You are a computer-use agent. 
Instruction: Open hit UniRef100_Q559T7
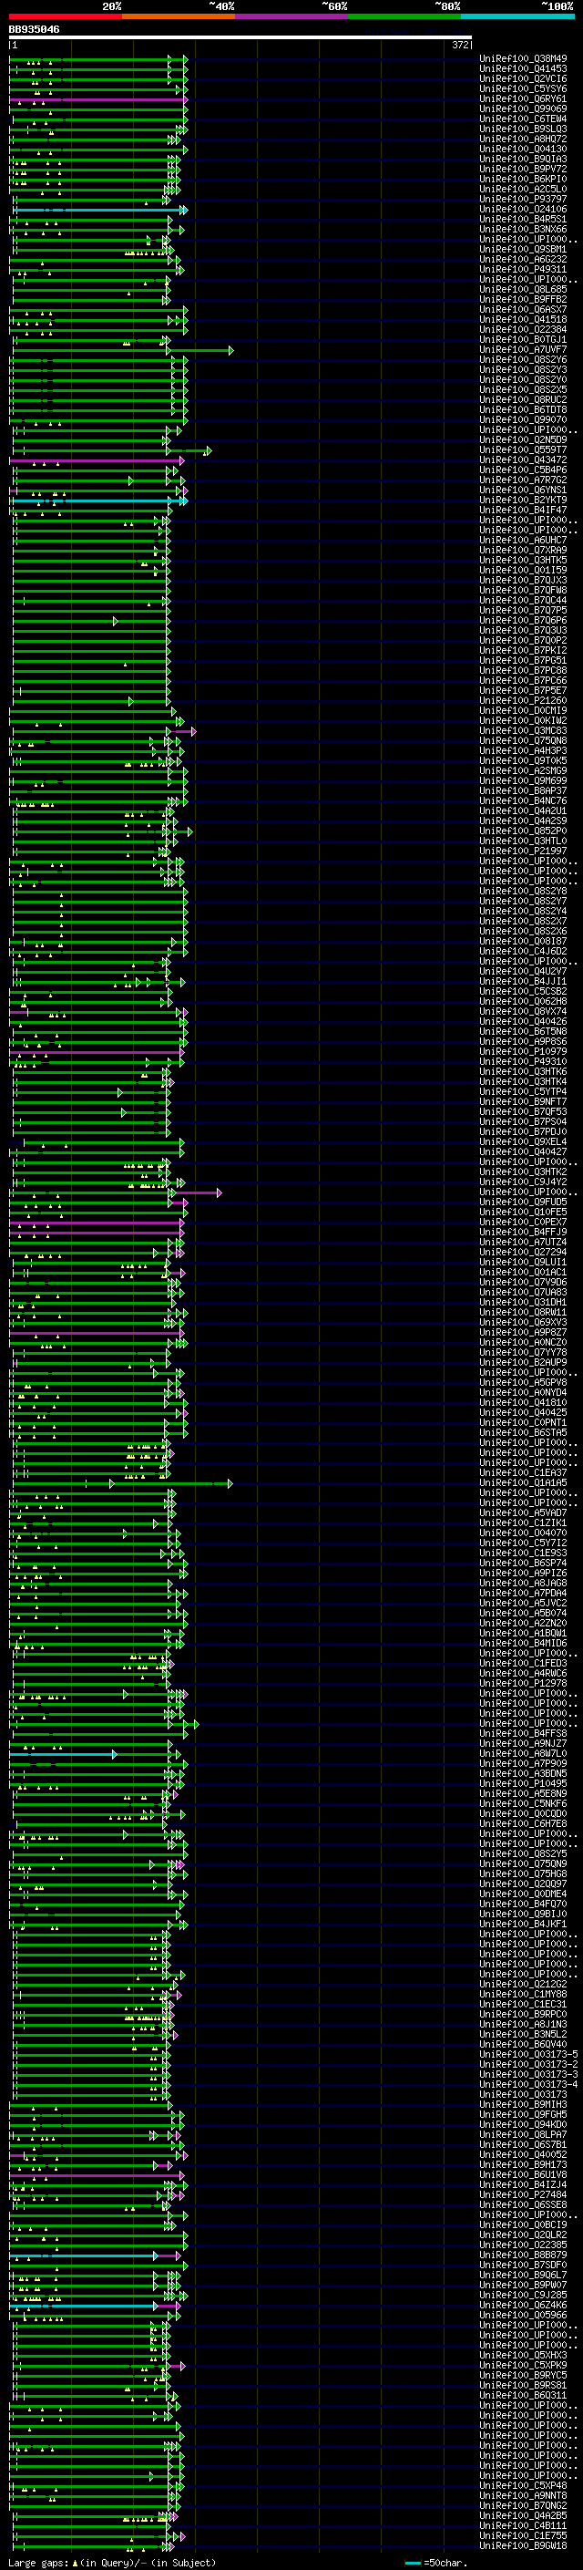pyautogui.click(x=523, y=450)
